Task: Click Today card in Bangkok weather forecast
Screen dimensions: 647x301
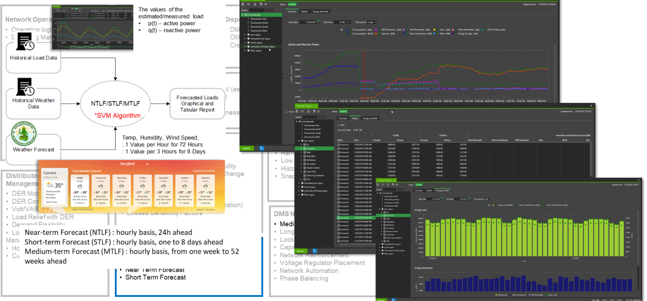Action: [x=79, y=191]
